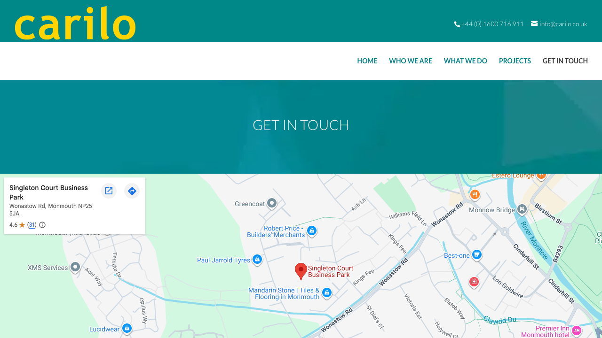Click the Monnow Bridge landmark marker
This screenshot has height=338, width=602.
click(x=522, y=209)
